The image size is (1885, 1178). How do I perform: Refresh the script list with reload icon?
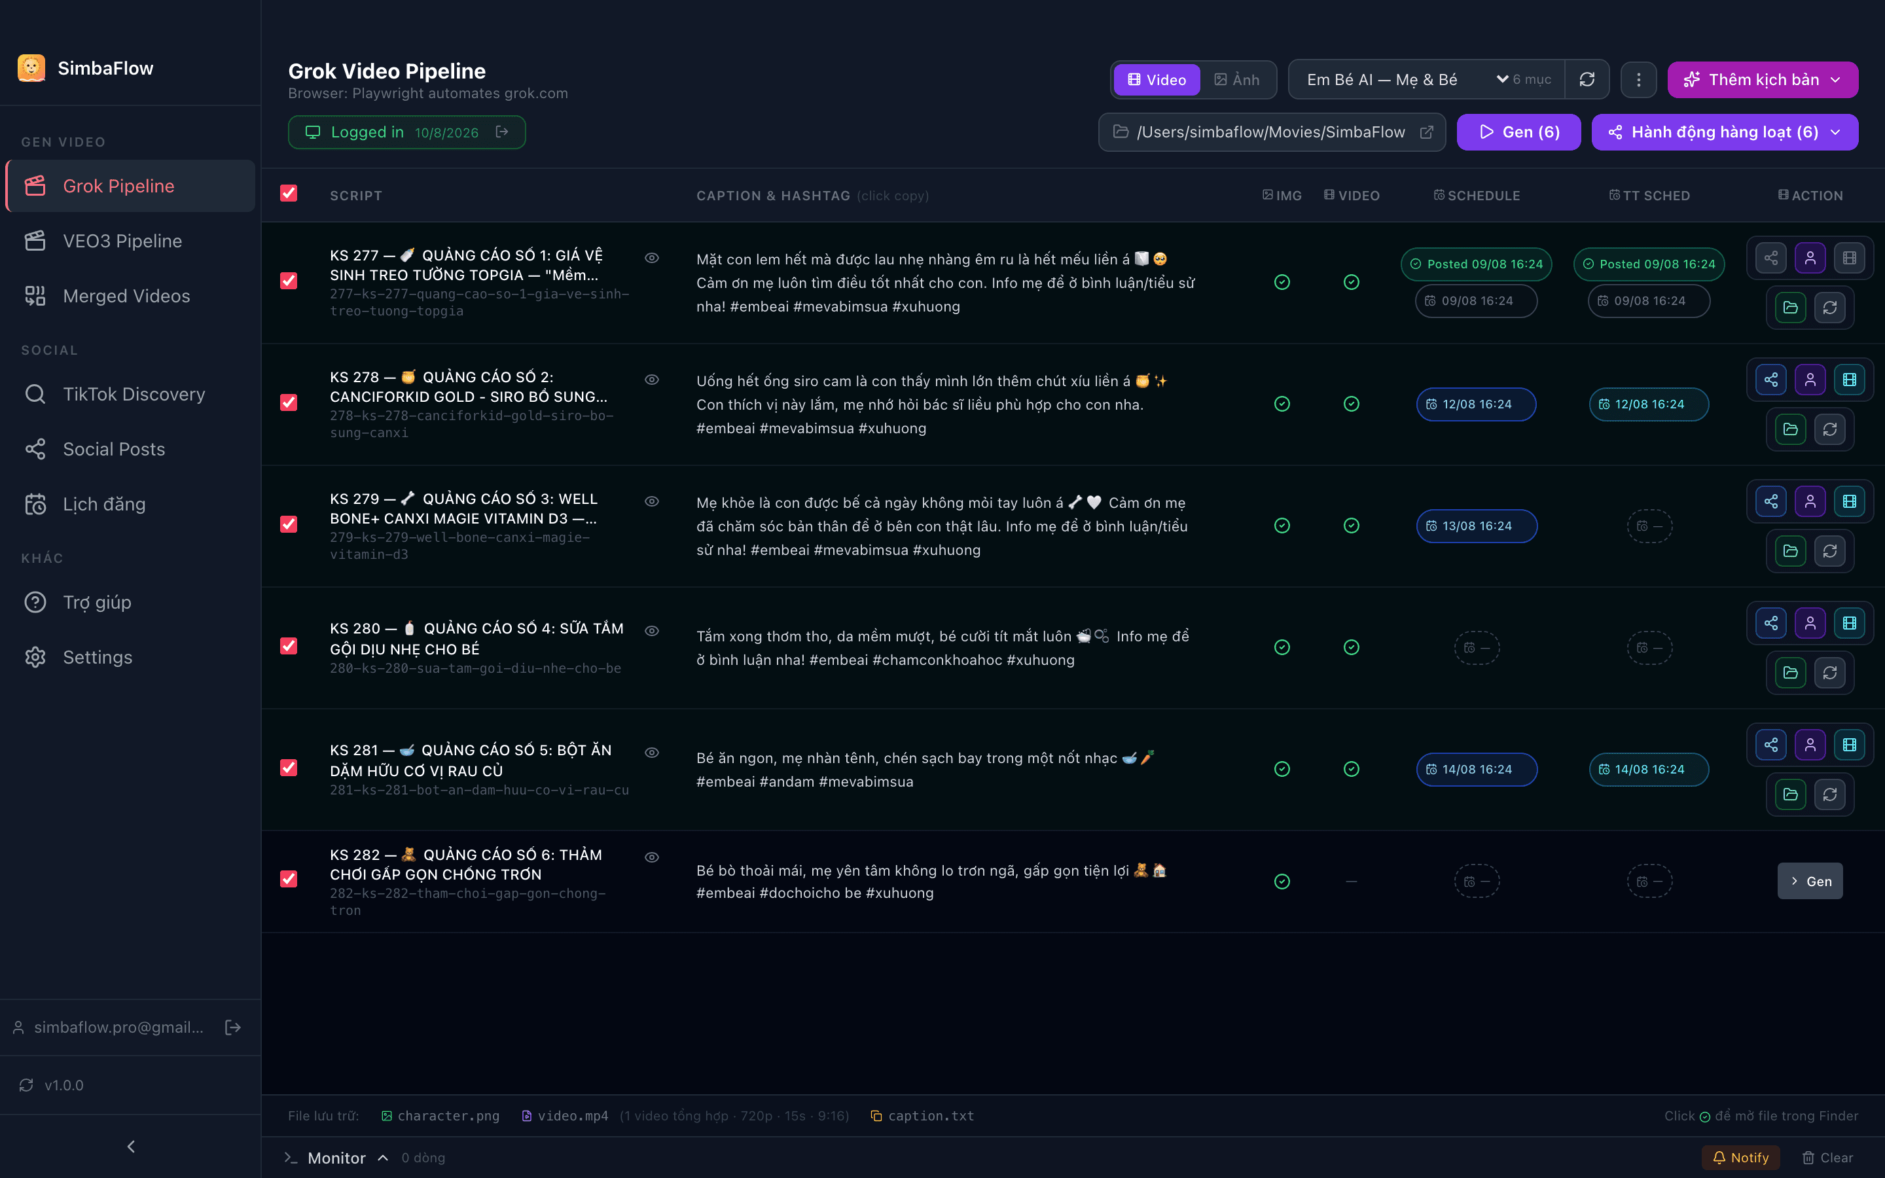(x=1587, y=79)
